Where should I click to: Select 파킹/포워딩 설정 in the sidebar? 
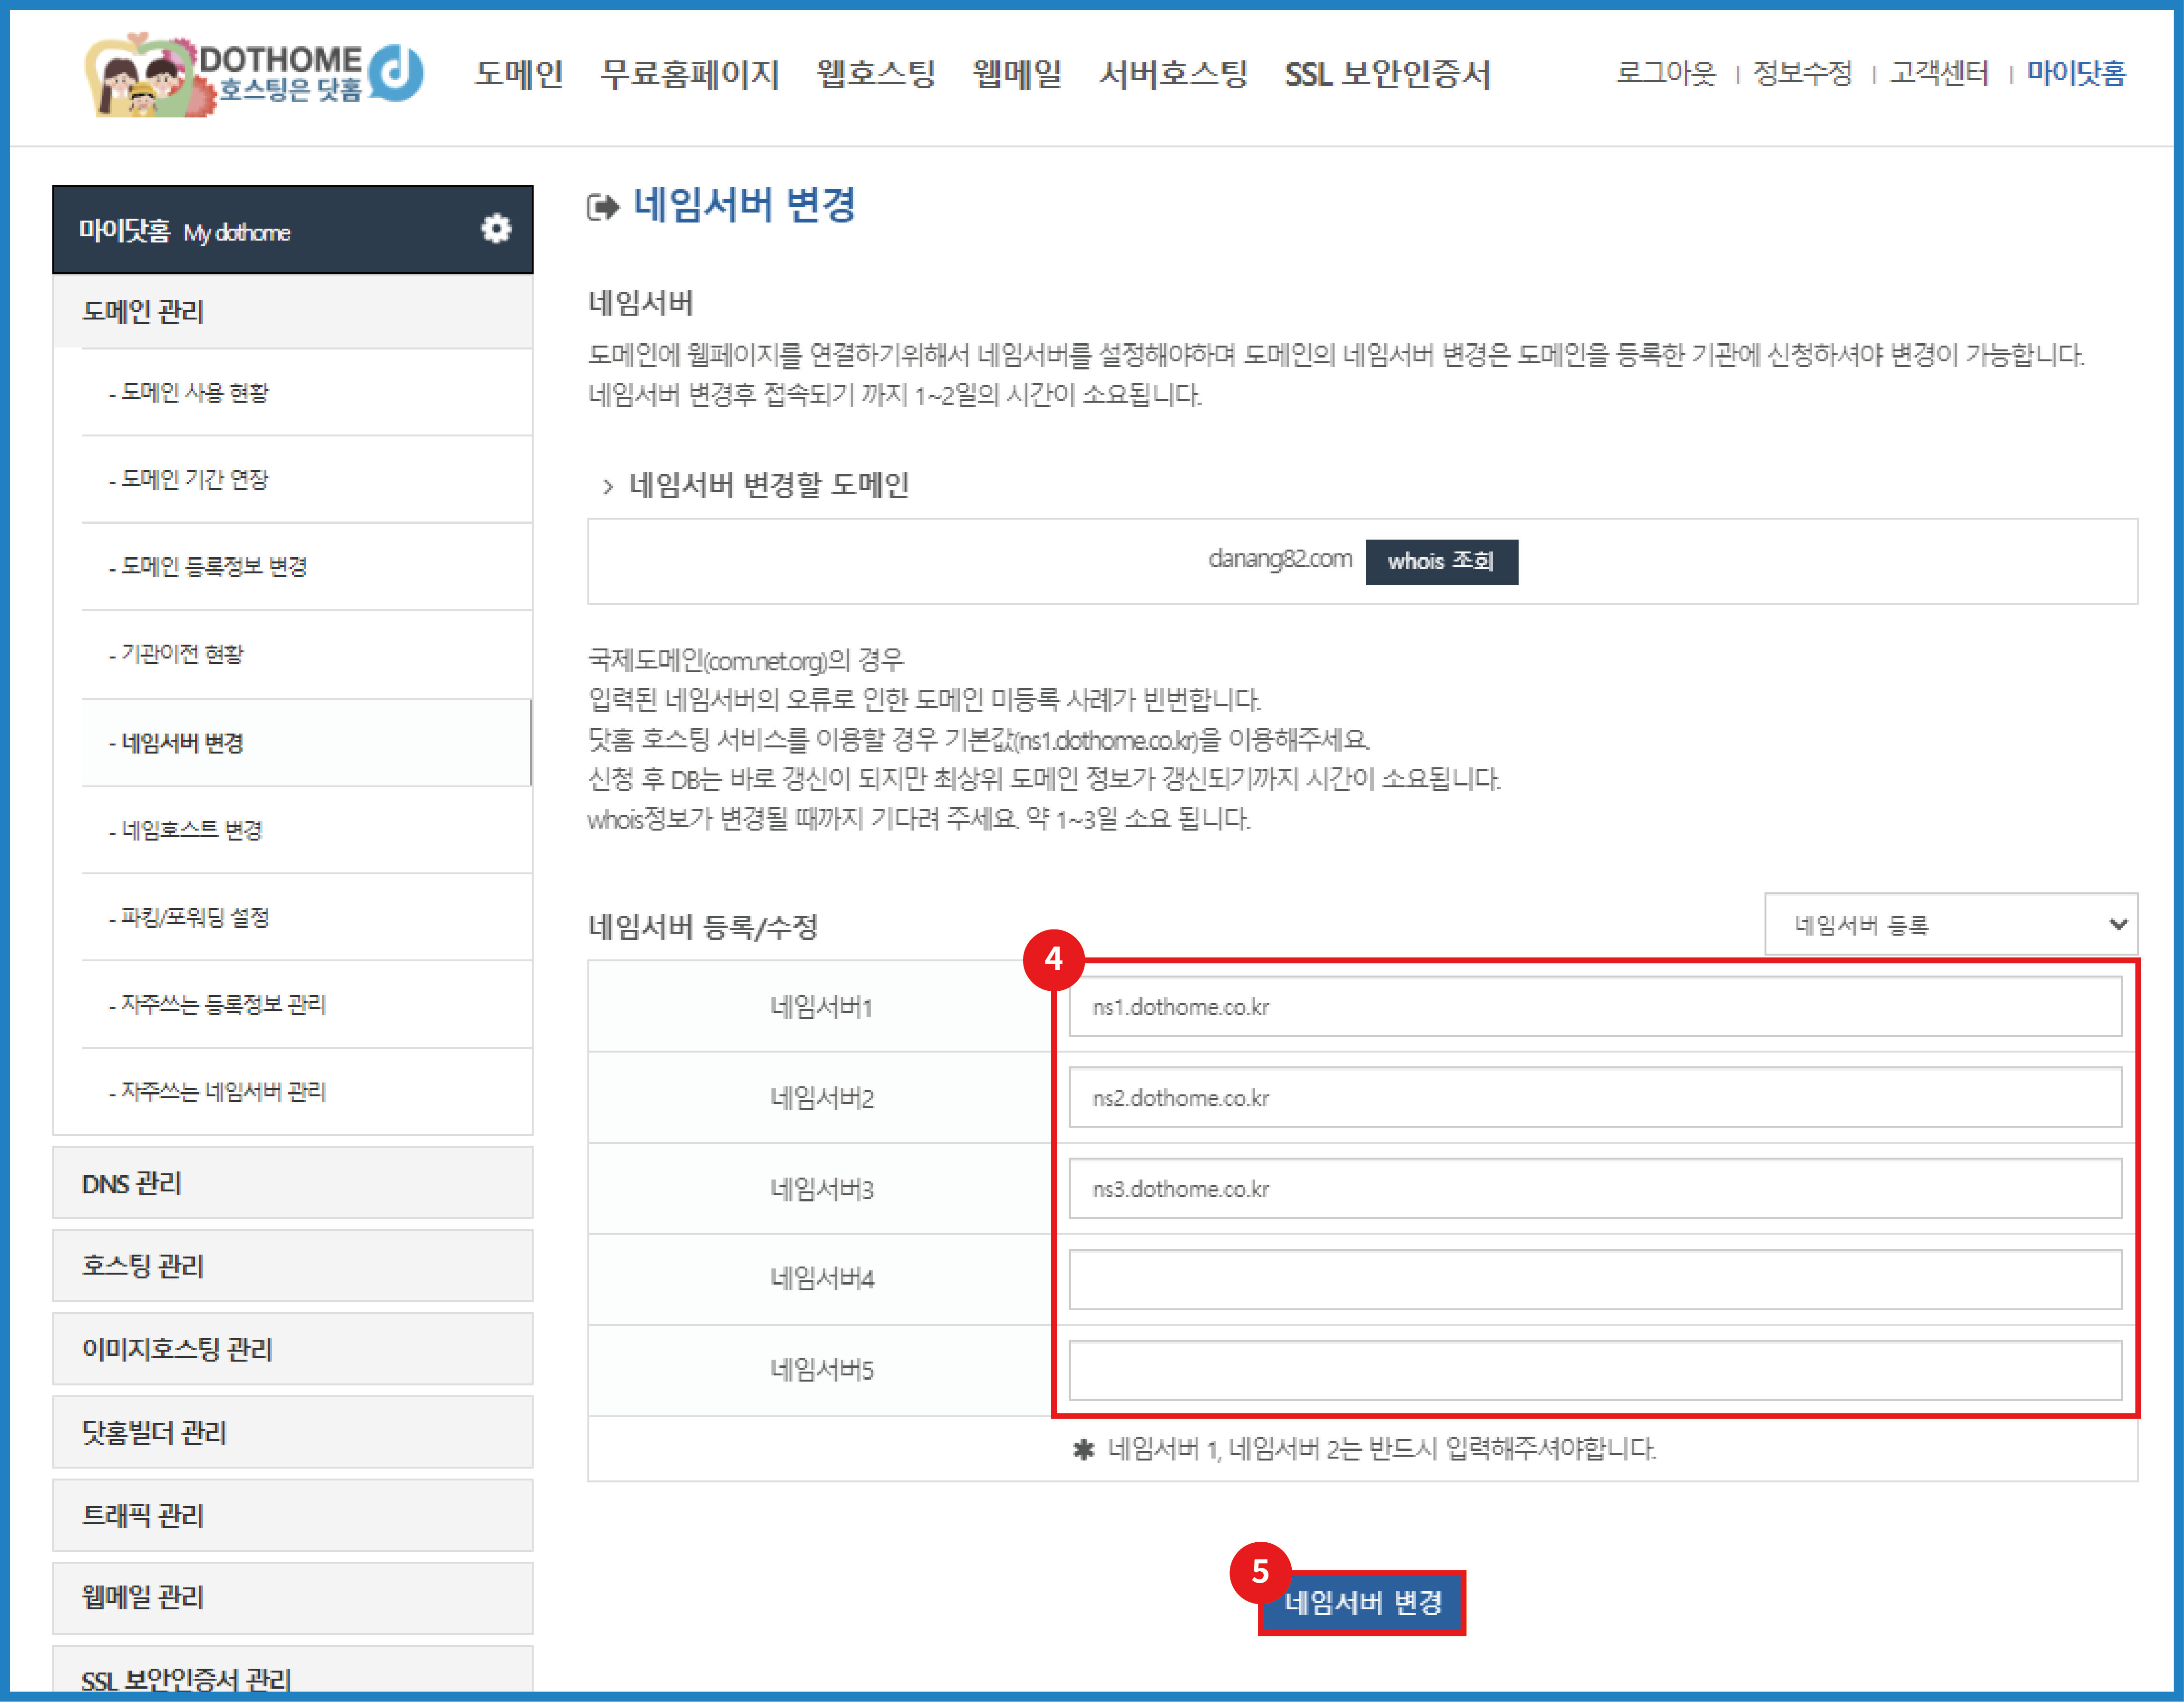click(x=190, y=918)
